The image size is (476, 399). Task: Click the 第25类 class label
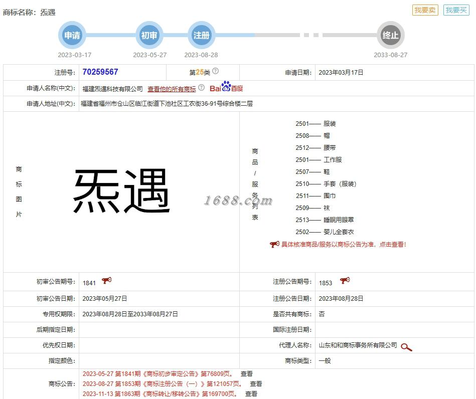pyautogui.click(x=200, y=72)
